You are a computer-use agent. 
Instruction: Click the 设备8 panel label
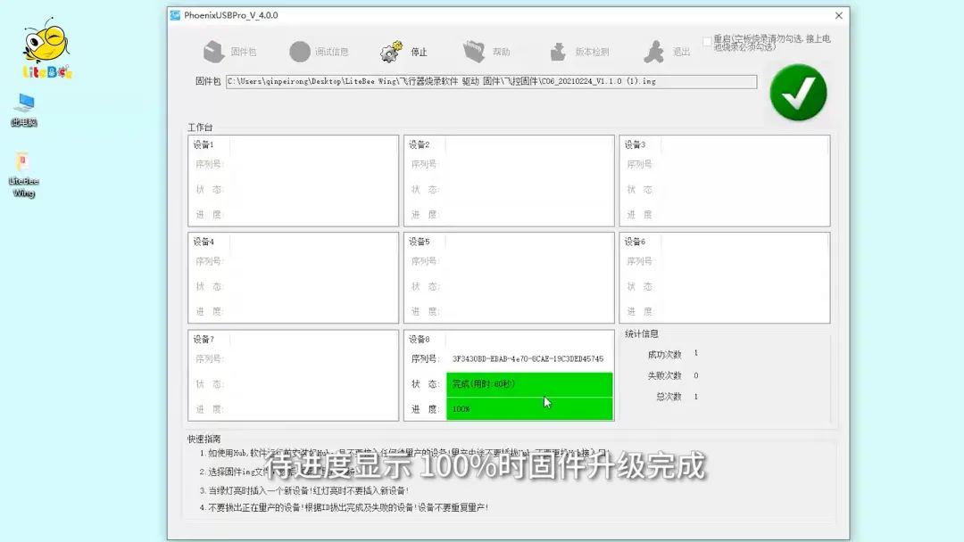tap(420, 340)
